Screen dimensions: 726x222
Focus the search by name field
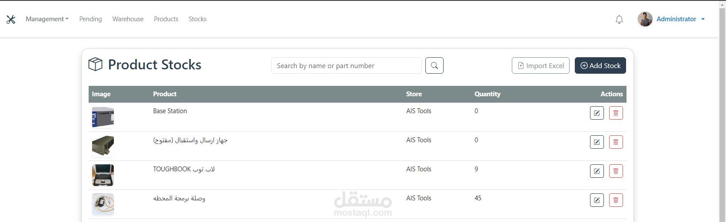pos(346,65)
